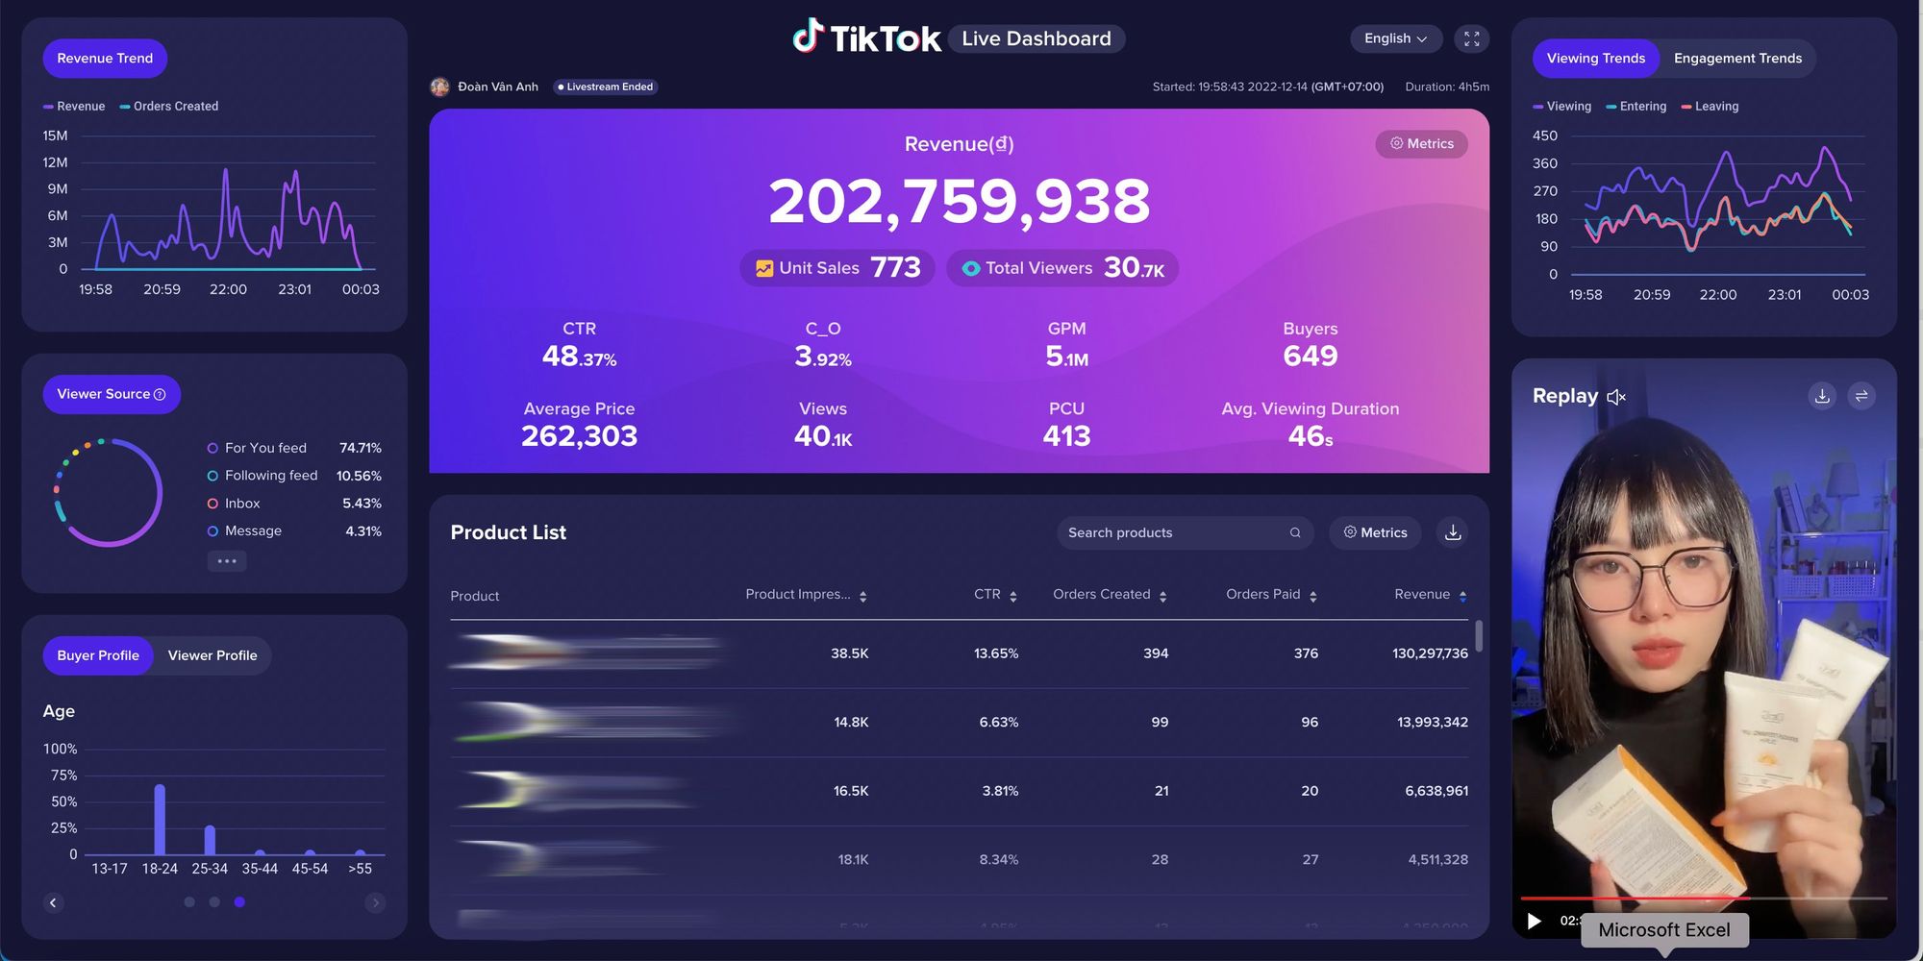Click the 4,511,328 revenue cell
The width and height of the screenshot is (1923, 961).
pyautogui.click(x=1438, y=860)
